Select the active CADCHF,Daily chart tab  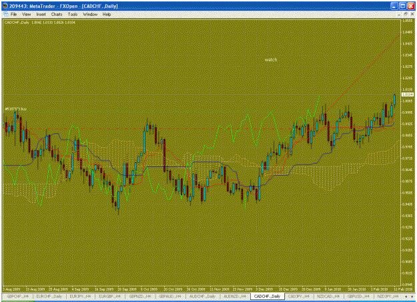coord(268,296)
